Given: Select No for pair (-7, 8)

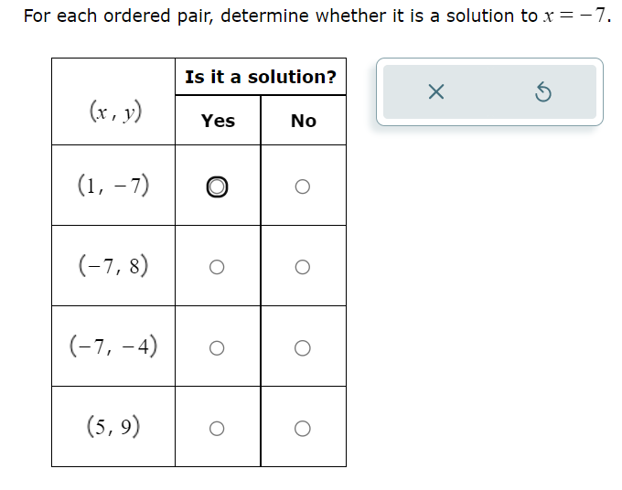Looking at the screenshot, I should 302,267.
